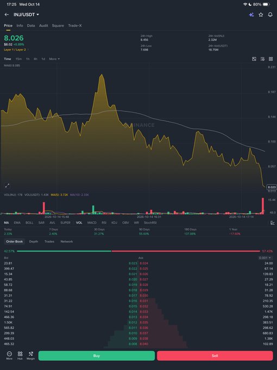The width and height of the screenshot is (277, 370).
Task: Switch to the Audit tab
Action: 43,26
